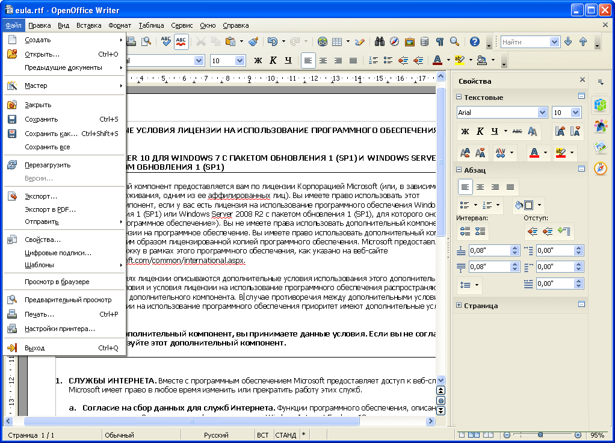Click ВСТ insert mode in status bar
Viewport: 615px width, 443px height.
(263, 435)
